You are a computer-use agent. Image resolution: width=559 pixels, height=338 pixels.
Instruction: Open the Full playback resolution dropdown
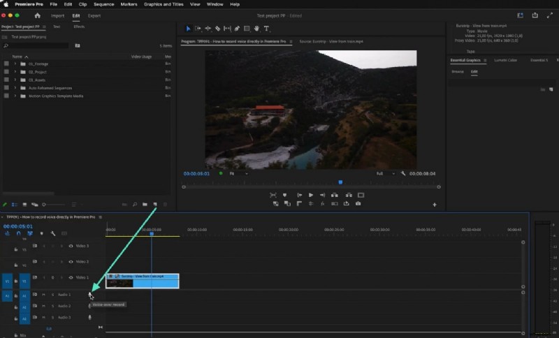tap(386, 173)
